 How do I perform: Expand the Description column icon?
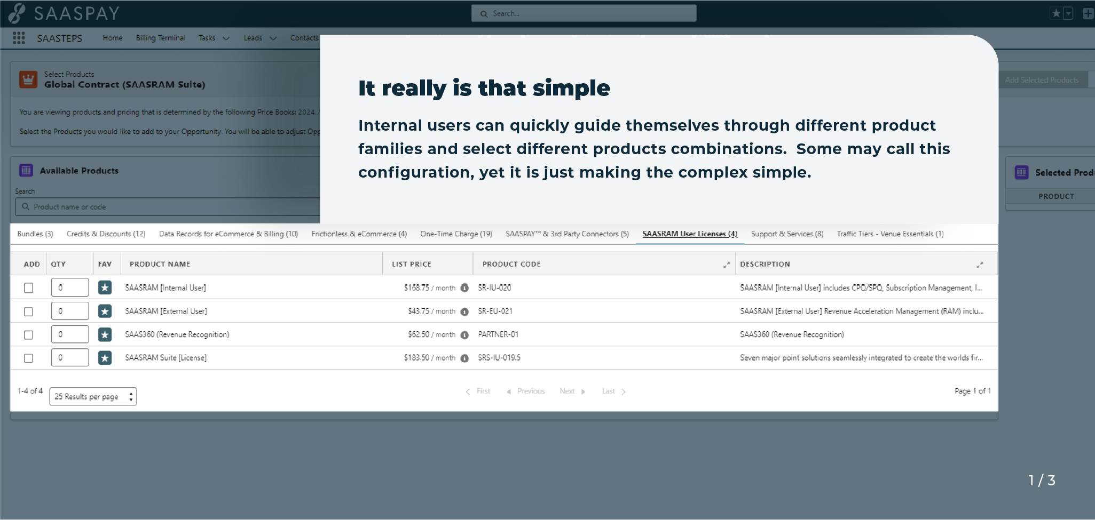click(x=980, y=265)
